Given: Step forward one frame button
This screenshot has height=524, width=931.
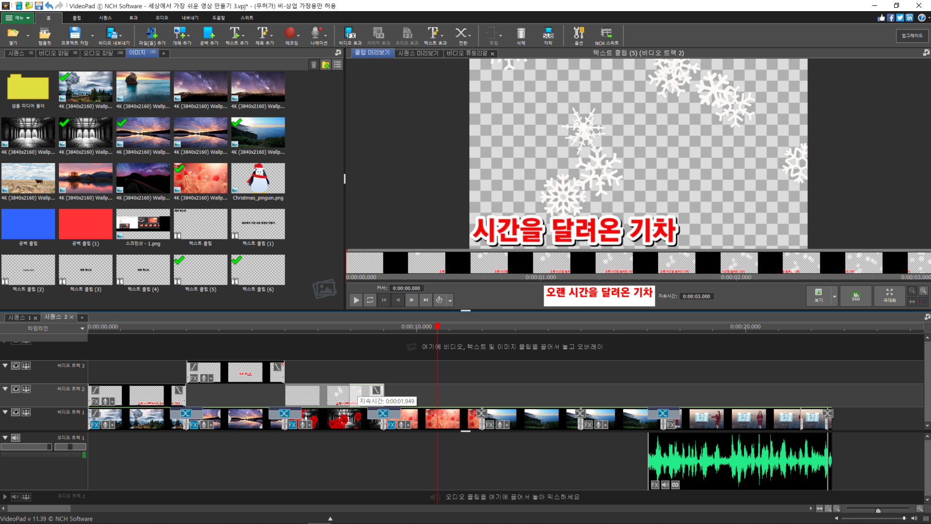Looking at the screenshot, I should pyautogui.click(x=412, y=300).
